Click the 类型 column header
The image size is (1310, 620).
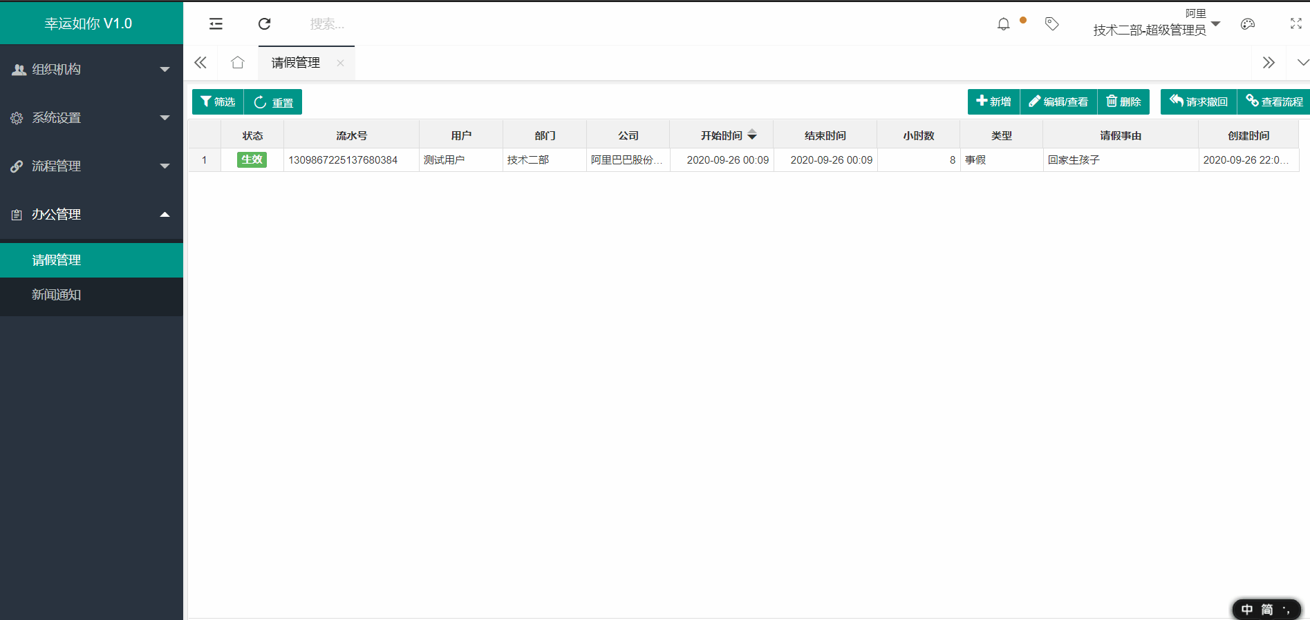pos(1001,135)
